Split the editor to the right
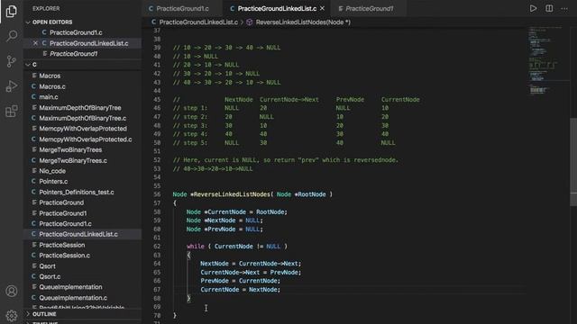This screenshot has width=577, height=324. pos(549,8)
